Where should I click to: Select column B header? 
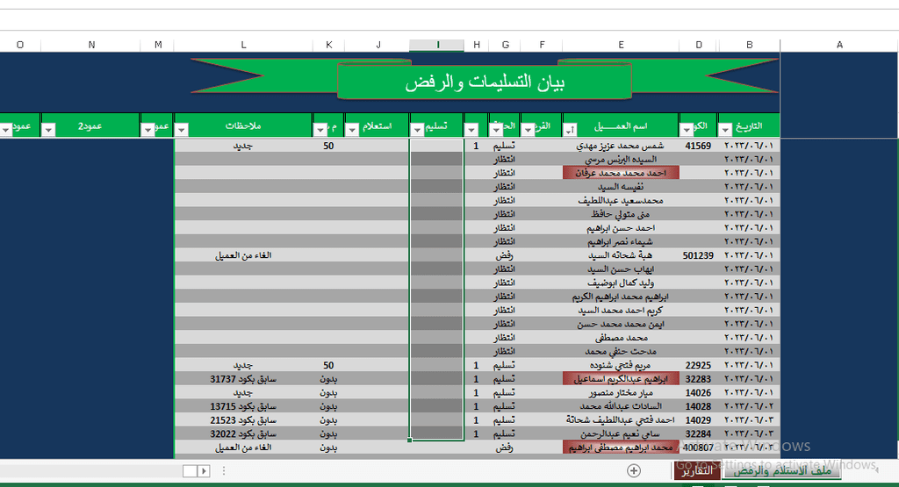(749, 45)
